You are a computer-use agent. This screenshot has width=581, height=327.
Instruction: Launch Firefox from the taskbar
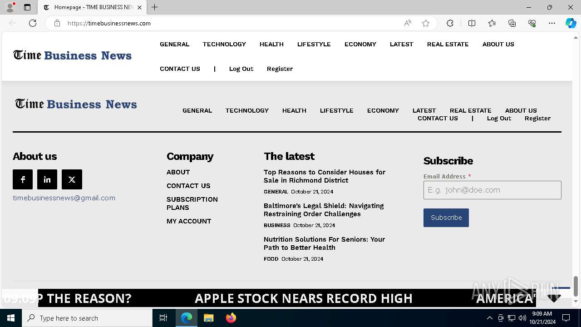(x=231, y=318)
